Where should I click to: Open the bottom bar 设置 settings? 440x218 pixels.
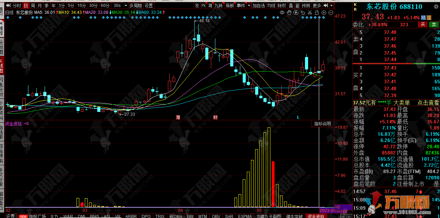tap(10, 216)
